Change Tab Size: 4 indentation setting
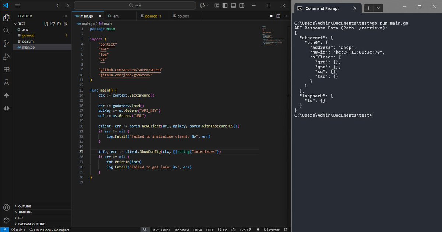This screenshot has height=232, width=442. [x=182, y=229]
